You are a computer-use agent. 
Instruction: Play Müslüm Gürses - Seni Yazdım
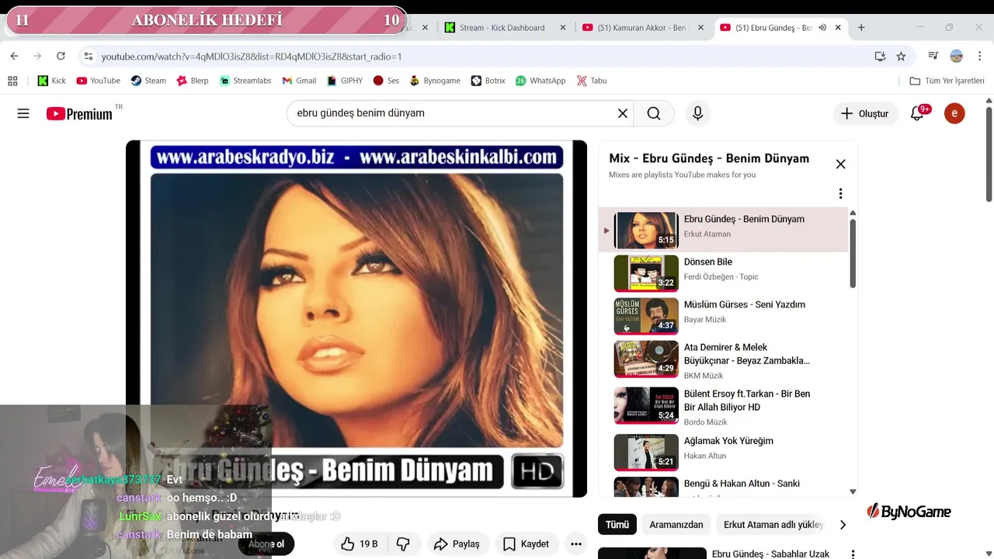click(x=723, y=316)
